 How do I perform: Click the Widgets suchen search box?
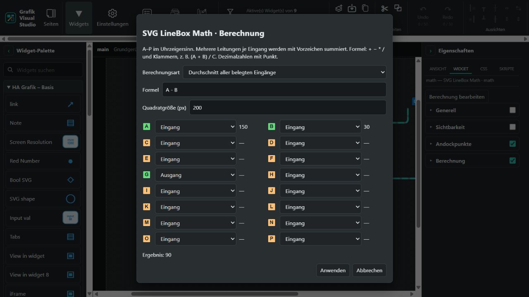click(43, 70)
